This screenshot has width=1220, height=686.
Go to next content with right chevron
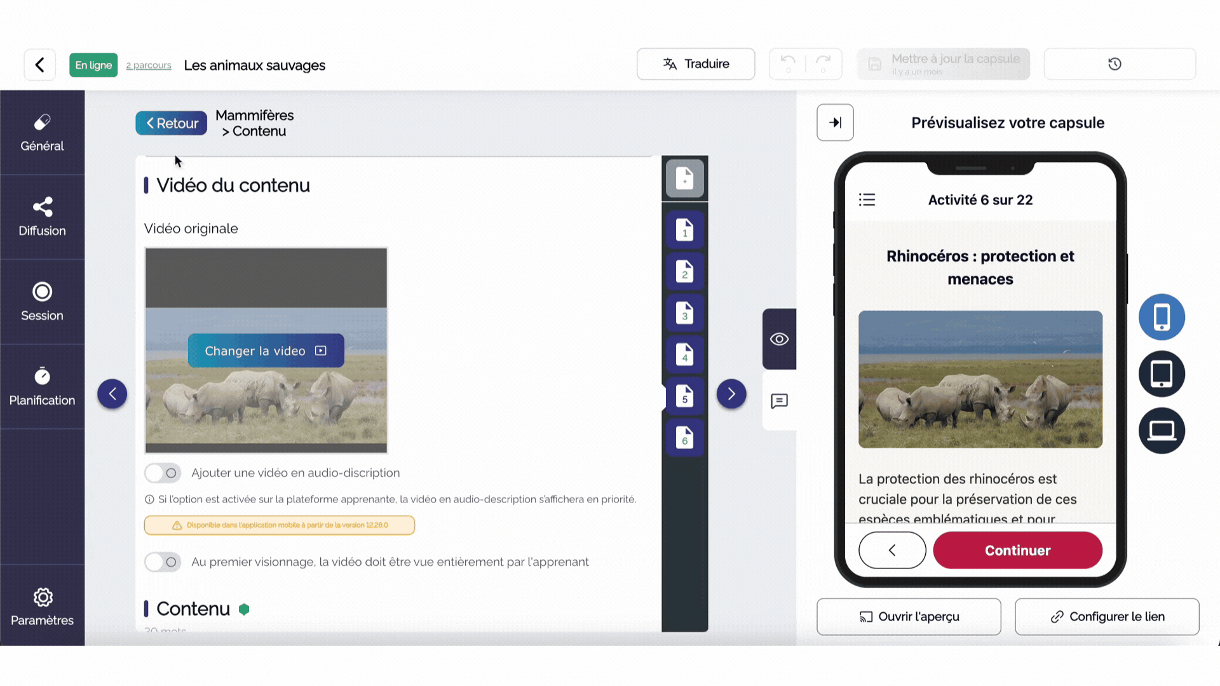click(731, 394)
